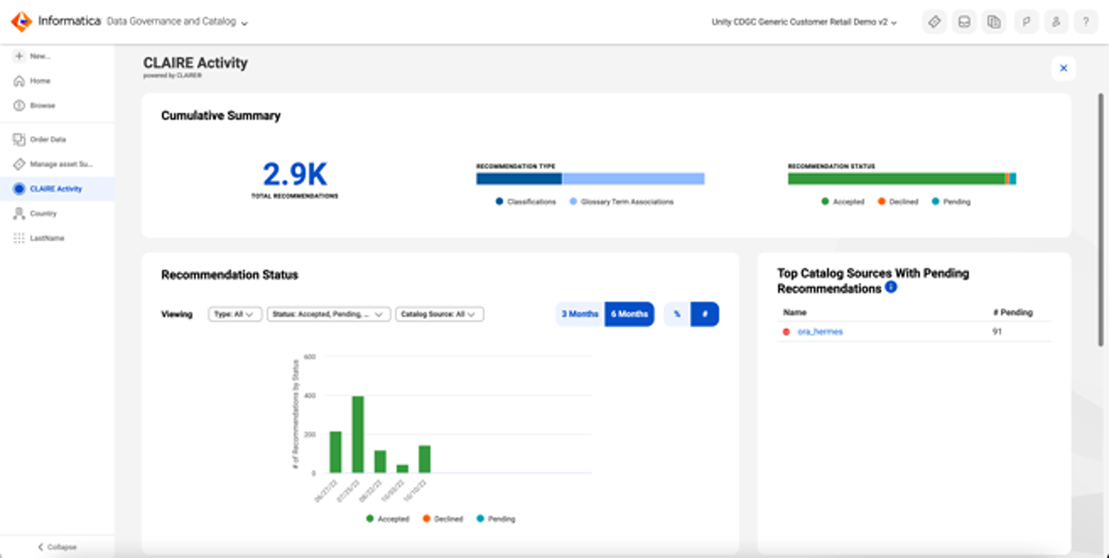The height and width of the screenshot is (558, 1109).
Task: Open the ora_hermes catalog source link
Action: (820, 331)
